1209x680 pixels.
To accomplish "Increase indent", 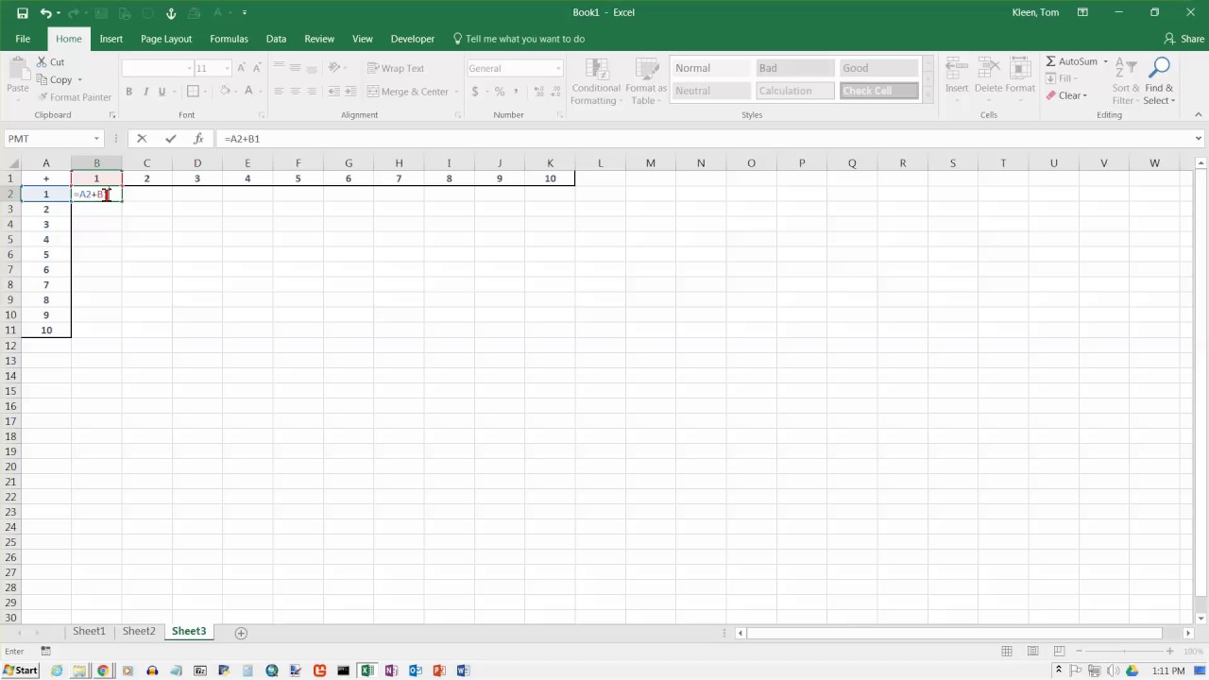I will (352, 92).
